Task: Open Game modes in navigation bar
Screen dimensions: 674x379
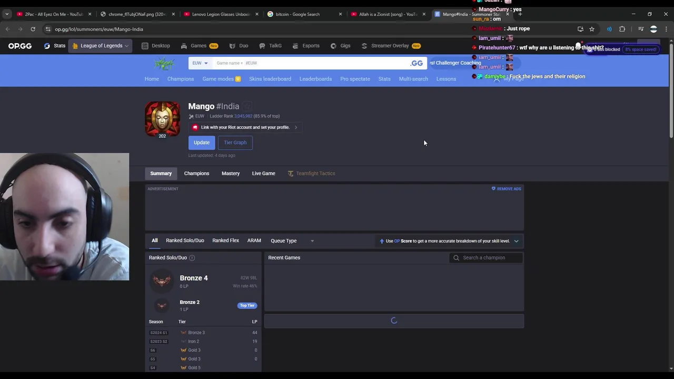Action: [222, 79]
